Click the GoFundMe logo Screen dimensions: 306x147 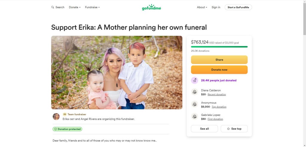point(152,7)
